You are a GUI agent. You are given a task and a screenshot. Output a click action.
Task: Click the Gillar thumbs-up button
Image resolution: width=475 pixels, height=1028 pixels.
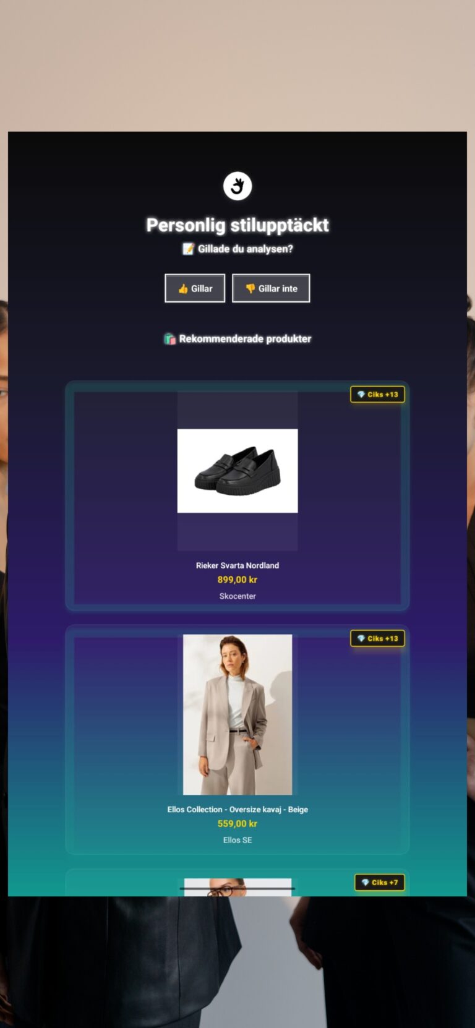pyautogui.click(x=195, y=288)
